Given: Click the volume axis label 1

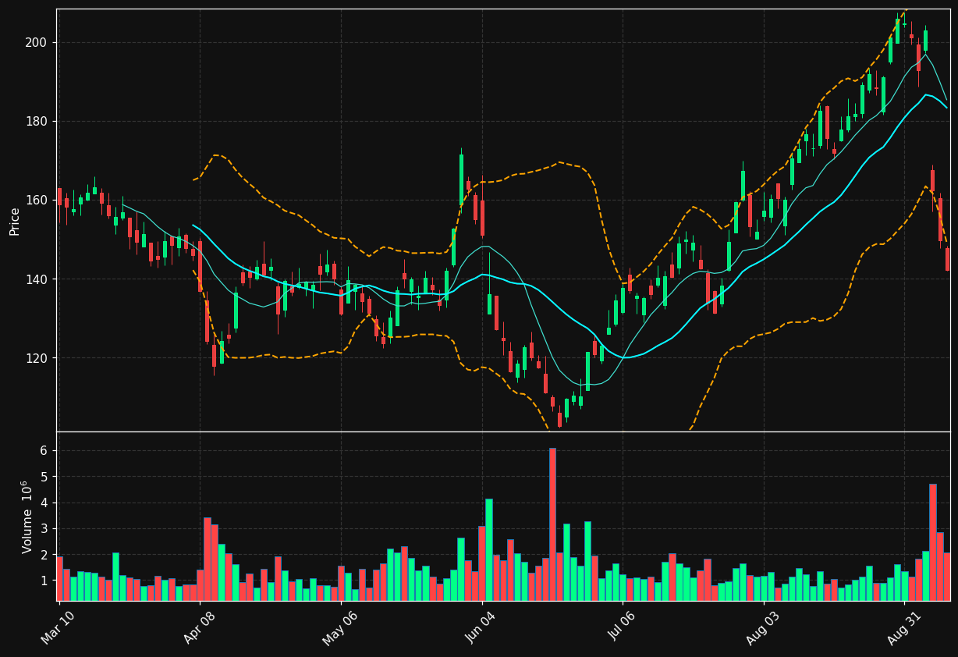Looking at the screenshot, I should [44, 581].
